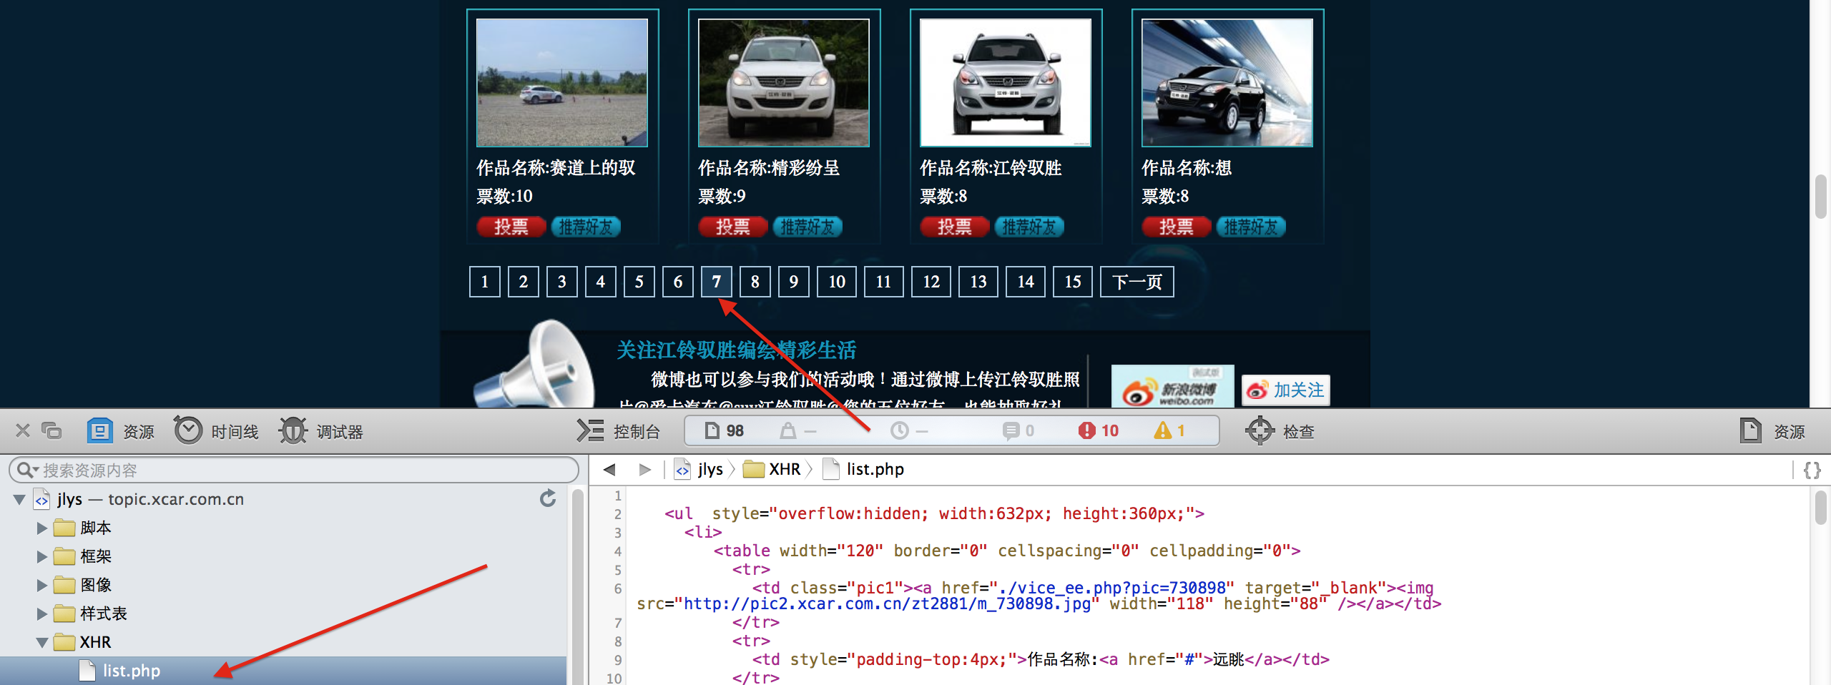This screenshot has width=1831, height=685.
Task: Open the Debugger bug icon
Action: tap(293, 430)
